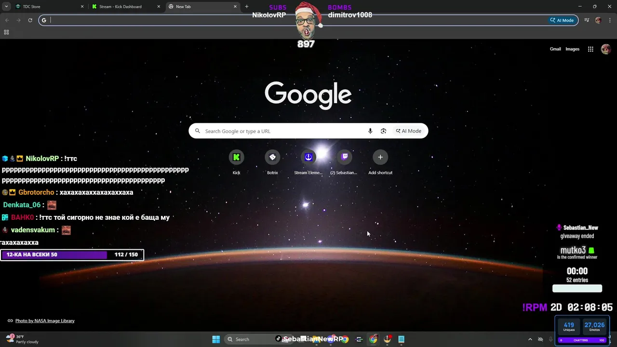617x347 pixels.
Task: Click the magnifier icon in search box
Action: [197, 131]
